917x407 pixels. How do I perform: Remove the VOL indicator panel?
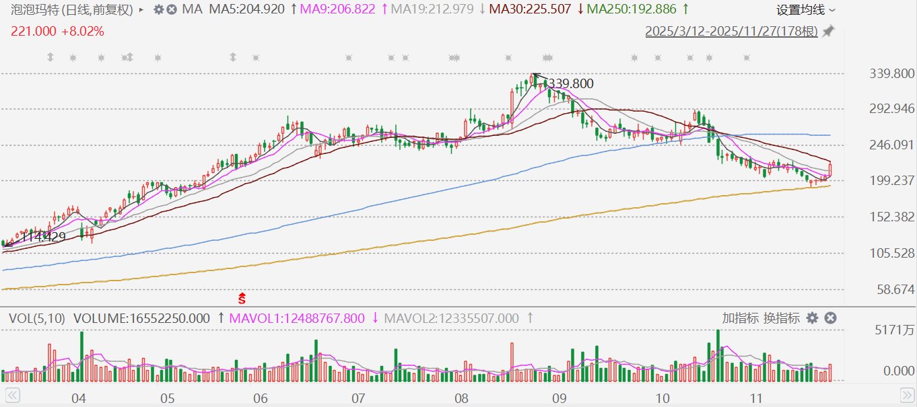tap(830, 318)
